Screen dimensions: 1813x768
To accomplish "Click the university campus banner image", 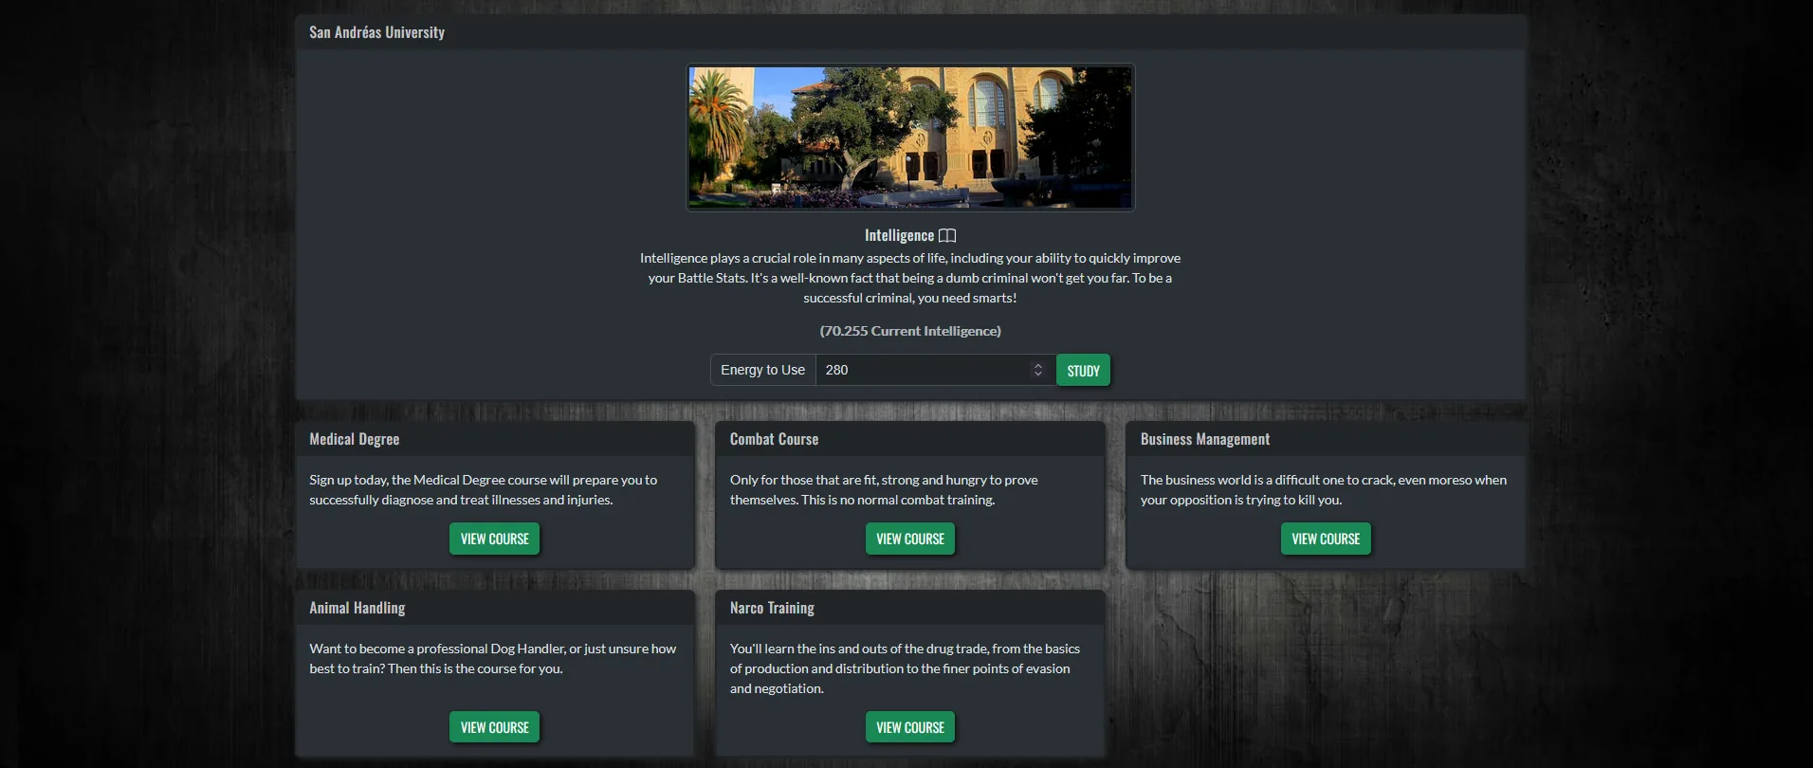I will point(910,137).
